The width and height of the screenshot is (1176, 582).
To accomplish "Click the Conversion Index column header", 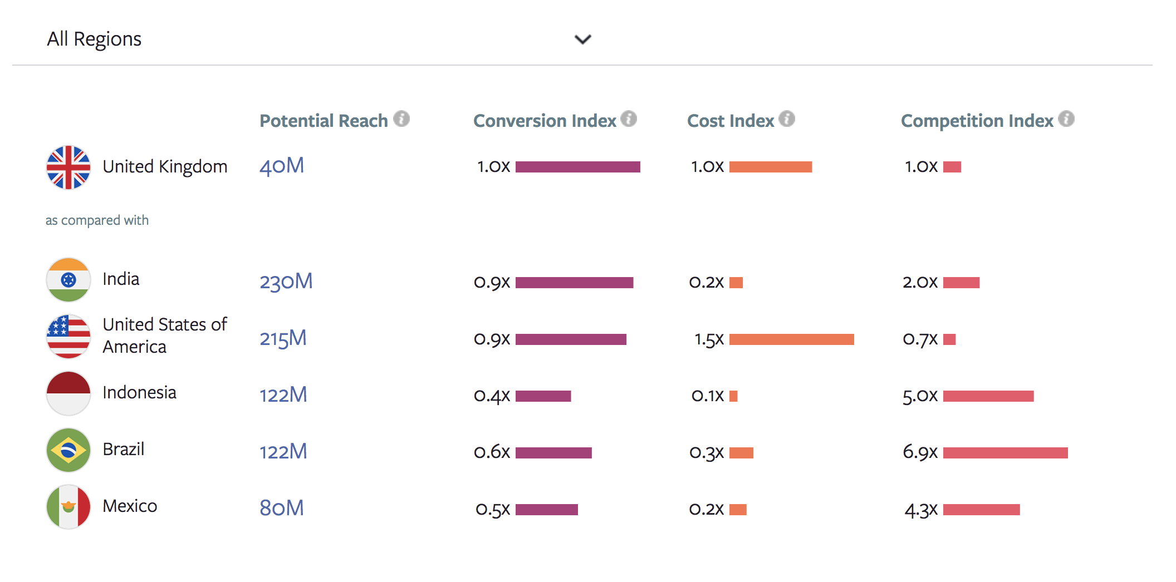I will click(x=545, y=121).
